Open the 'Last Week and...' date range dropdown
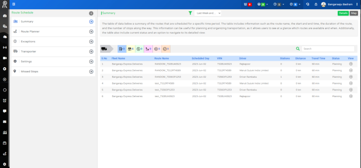The height and width of the screenshot is (168, 361). pos(208,13)
